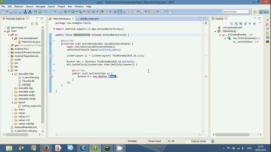Run garbage collector trash icon

[x=213, y=141]
